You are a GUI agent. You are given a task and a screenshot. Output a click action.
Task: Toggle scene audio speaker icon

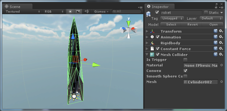click(x=86, y=12)
